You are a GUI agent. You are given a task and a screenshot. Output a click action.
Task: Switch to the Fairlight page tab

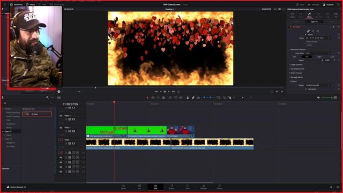point(204,187)
